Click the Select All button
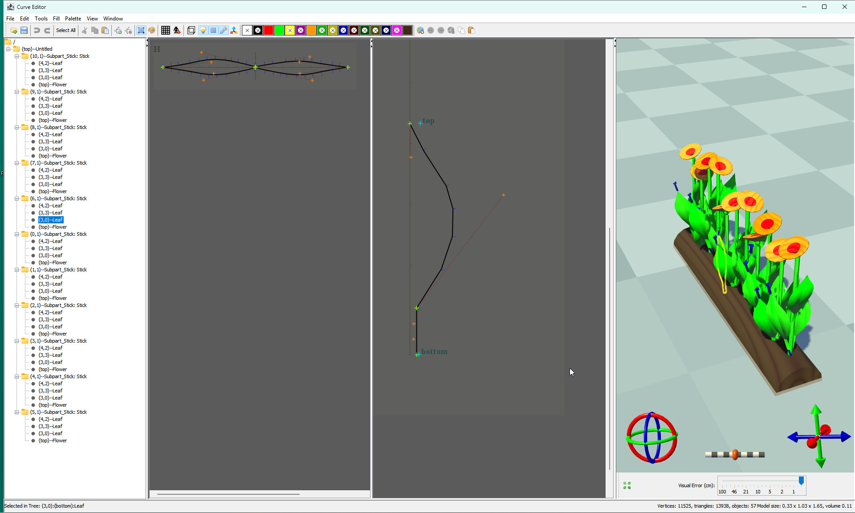The height and width of the screenshot is (513, 855). point(65,30)
